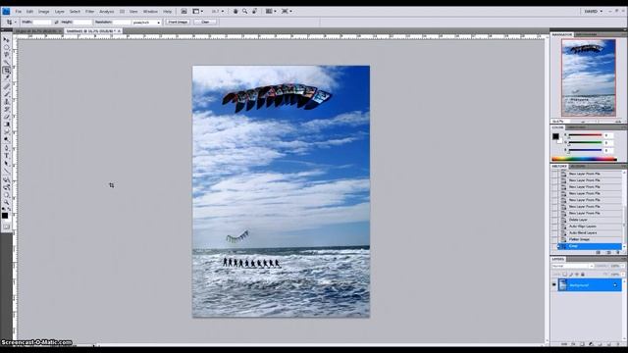This screenshot has height=353, width=628.
Task: Select the Crop tool in the toolbox
Action: click(x=7, y=71)
